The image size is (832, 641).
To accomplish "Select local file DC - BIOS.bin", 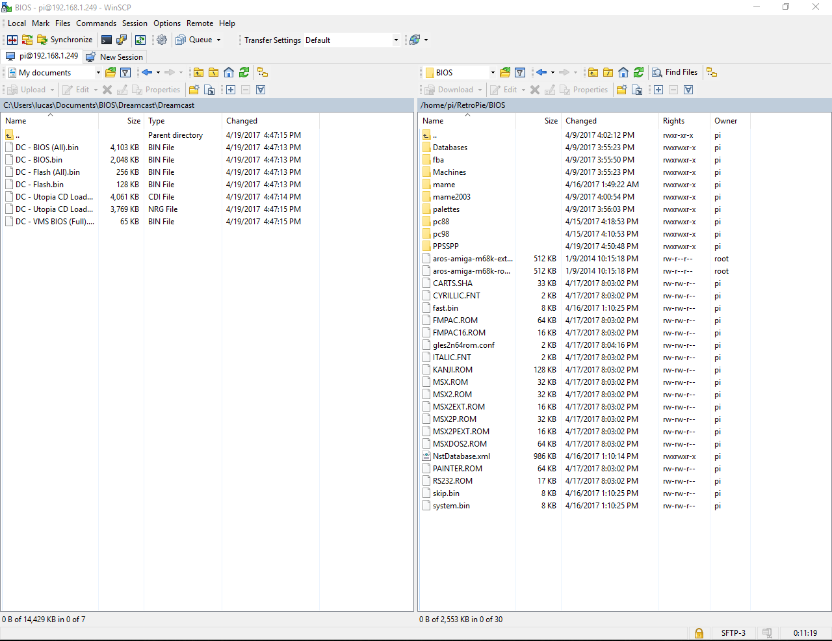I will pyautogui.click(x=39, y=160).
